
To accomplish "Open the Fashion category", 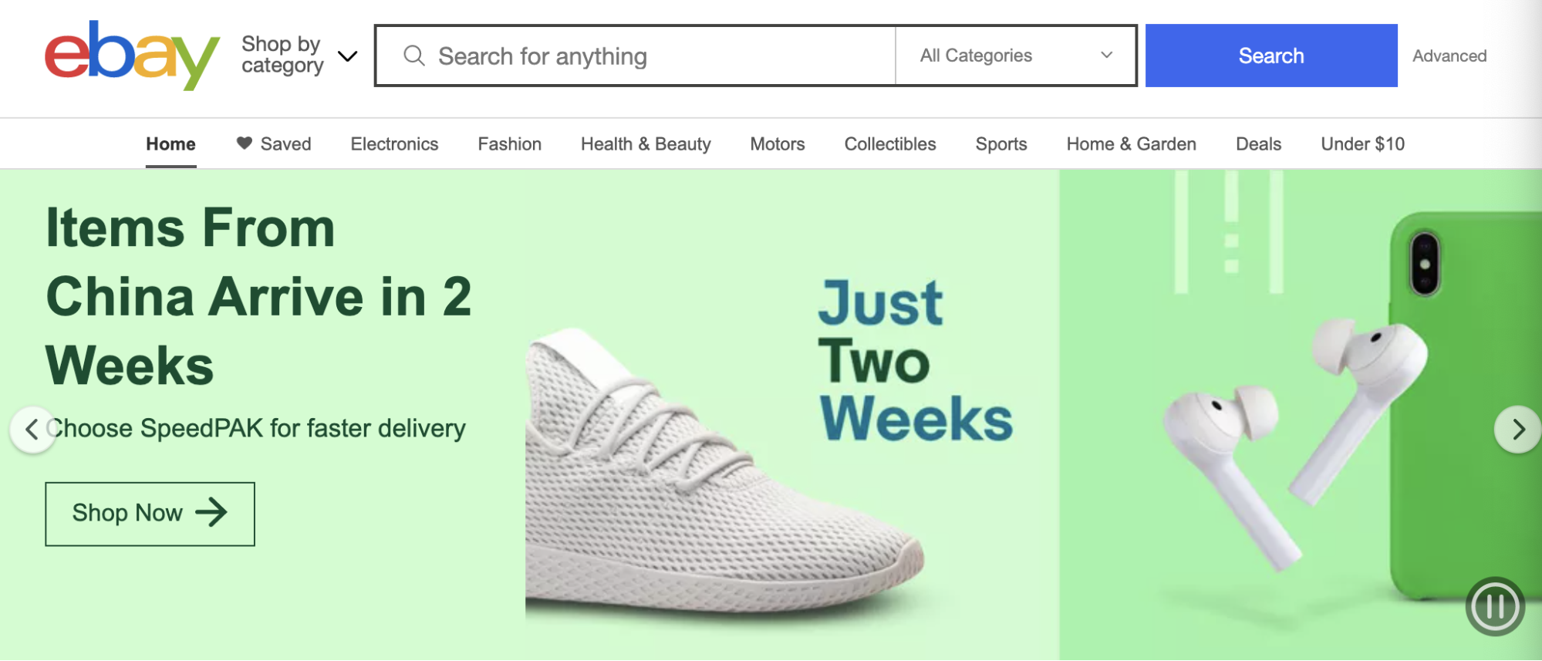I will pos(509,144).
